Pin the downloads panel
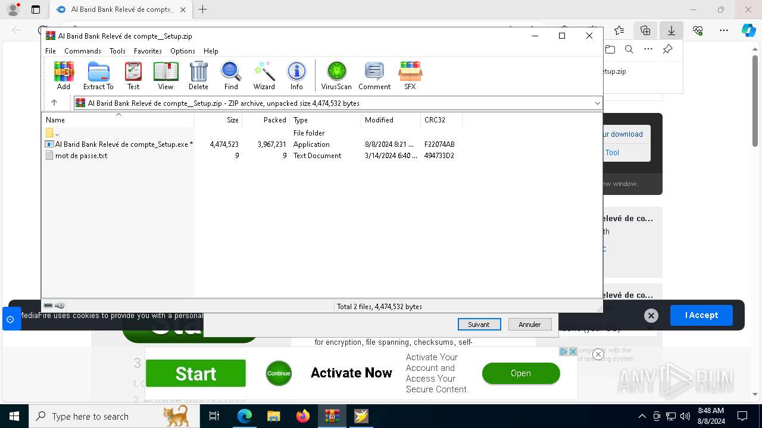 point(668,49)
